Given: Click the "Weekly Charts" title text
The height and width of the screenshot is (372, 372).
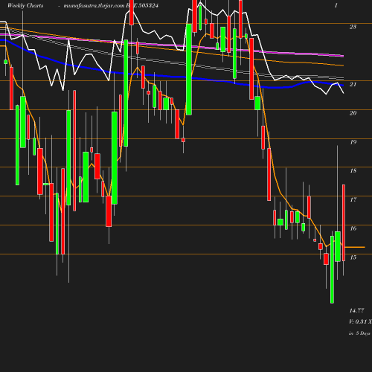Looking at the screenshot, I should coord(25,5).
